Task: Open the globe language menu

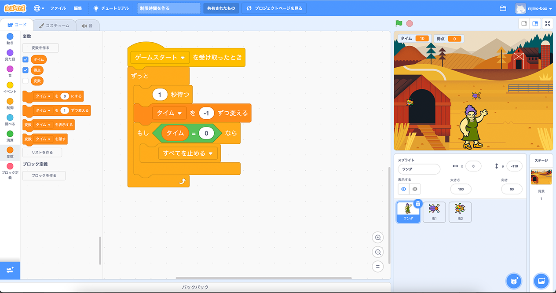Action: pos(39,8)
